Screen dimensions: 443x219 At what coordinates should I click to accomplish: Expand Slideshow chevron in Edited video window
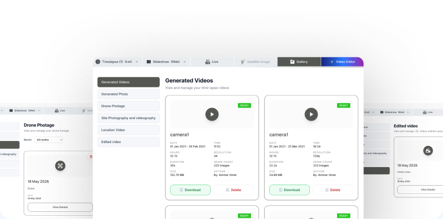pyautogui.click(x=408, y=113)
